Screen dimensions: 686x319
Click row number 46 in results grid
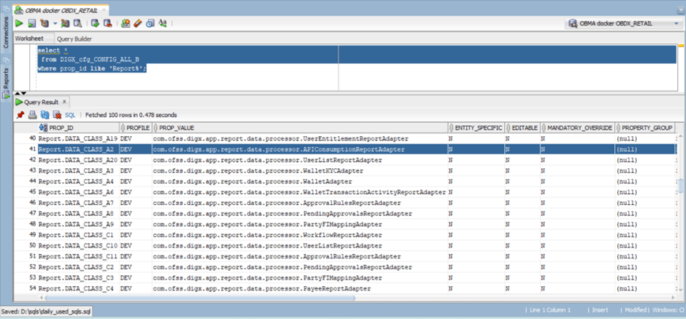33,203
